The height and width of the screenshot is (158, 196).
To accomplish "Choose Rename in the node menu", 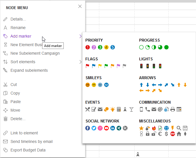I will (18, 28).
